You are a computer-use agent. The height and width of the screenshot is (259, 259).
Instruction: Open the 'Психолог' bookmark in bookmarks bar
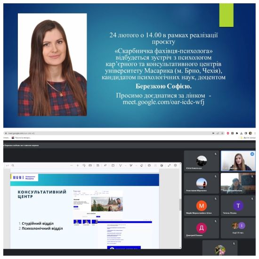(21, 138)
